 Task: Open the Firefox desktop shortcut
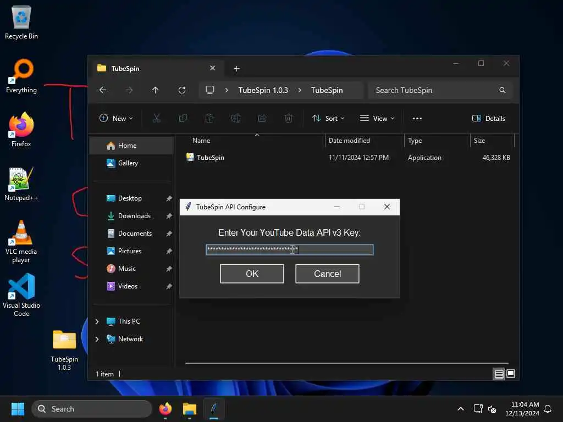(21, 130)
